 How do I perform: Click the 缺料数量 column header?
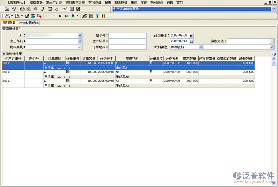click(x=246, y=59)
